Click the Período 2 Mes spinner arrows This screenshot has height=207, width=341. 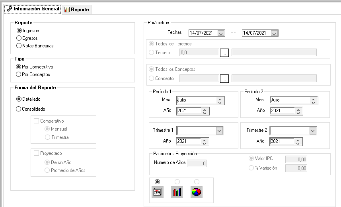(314, 100)
